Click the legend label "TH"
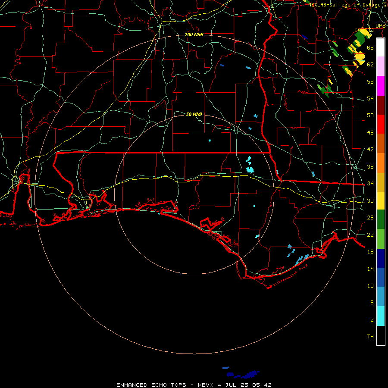Viewport: 388px width, 388px height. coord(370,337)
